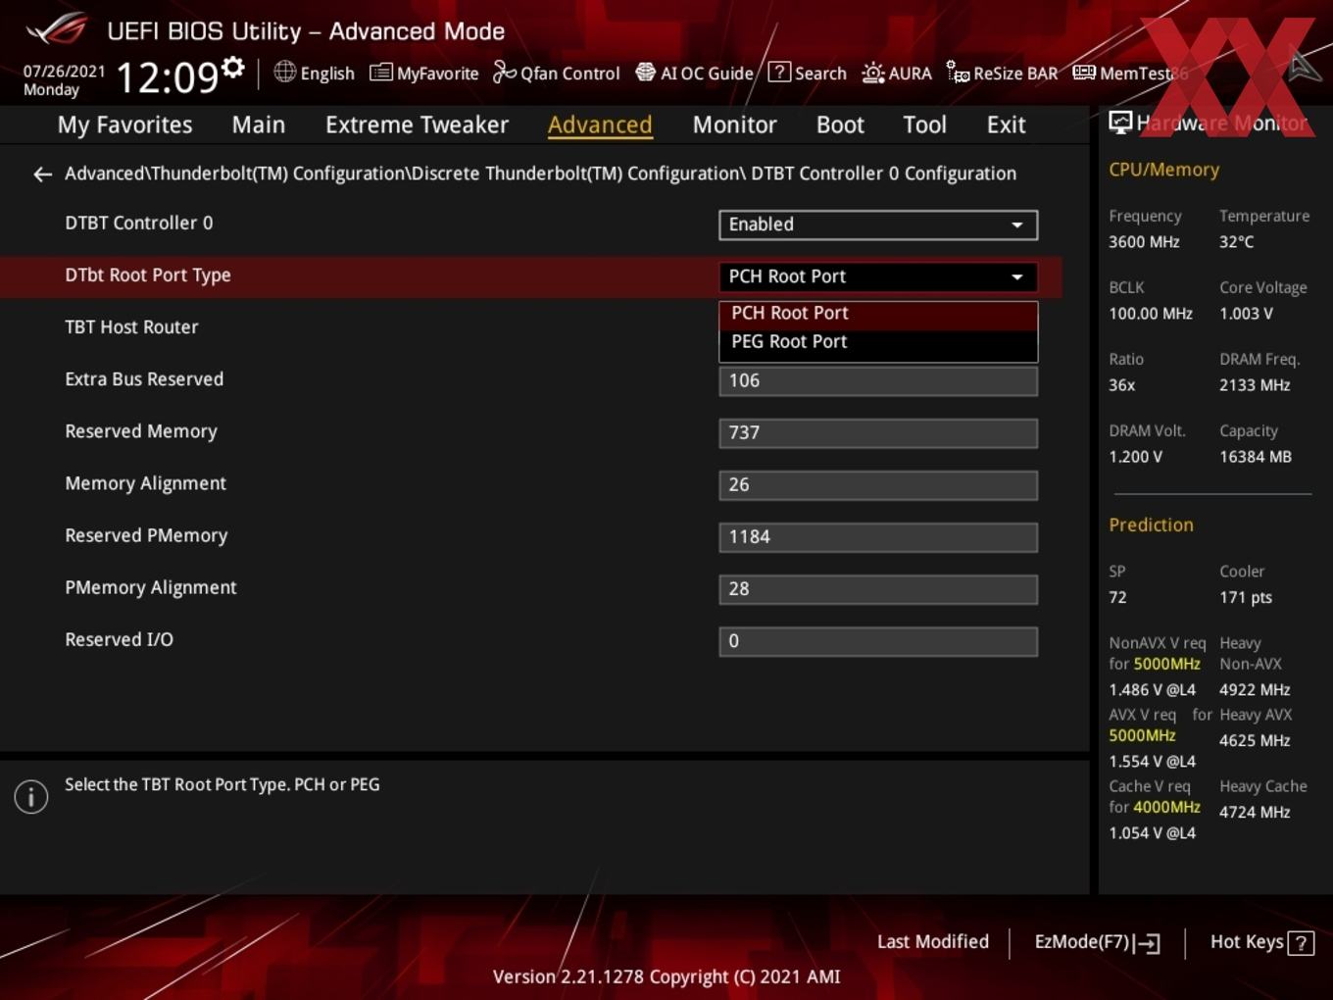1333x1000 pixels.
Task: Click the PMemory Alignment field
Action: coord(878,589)
